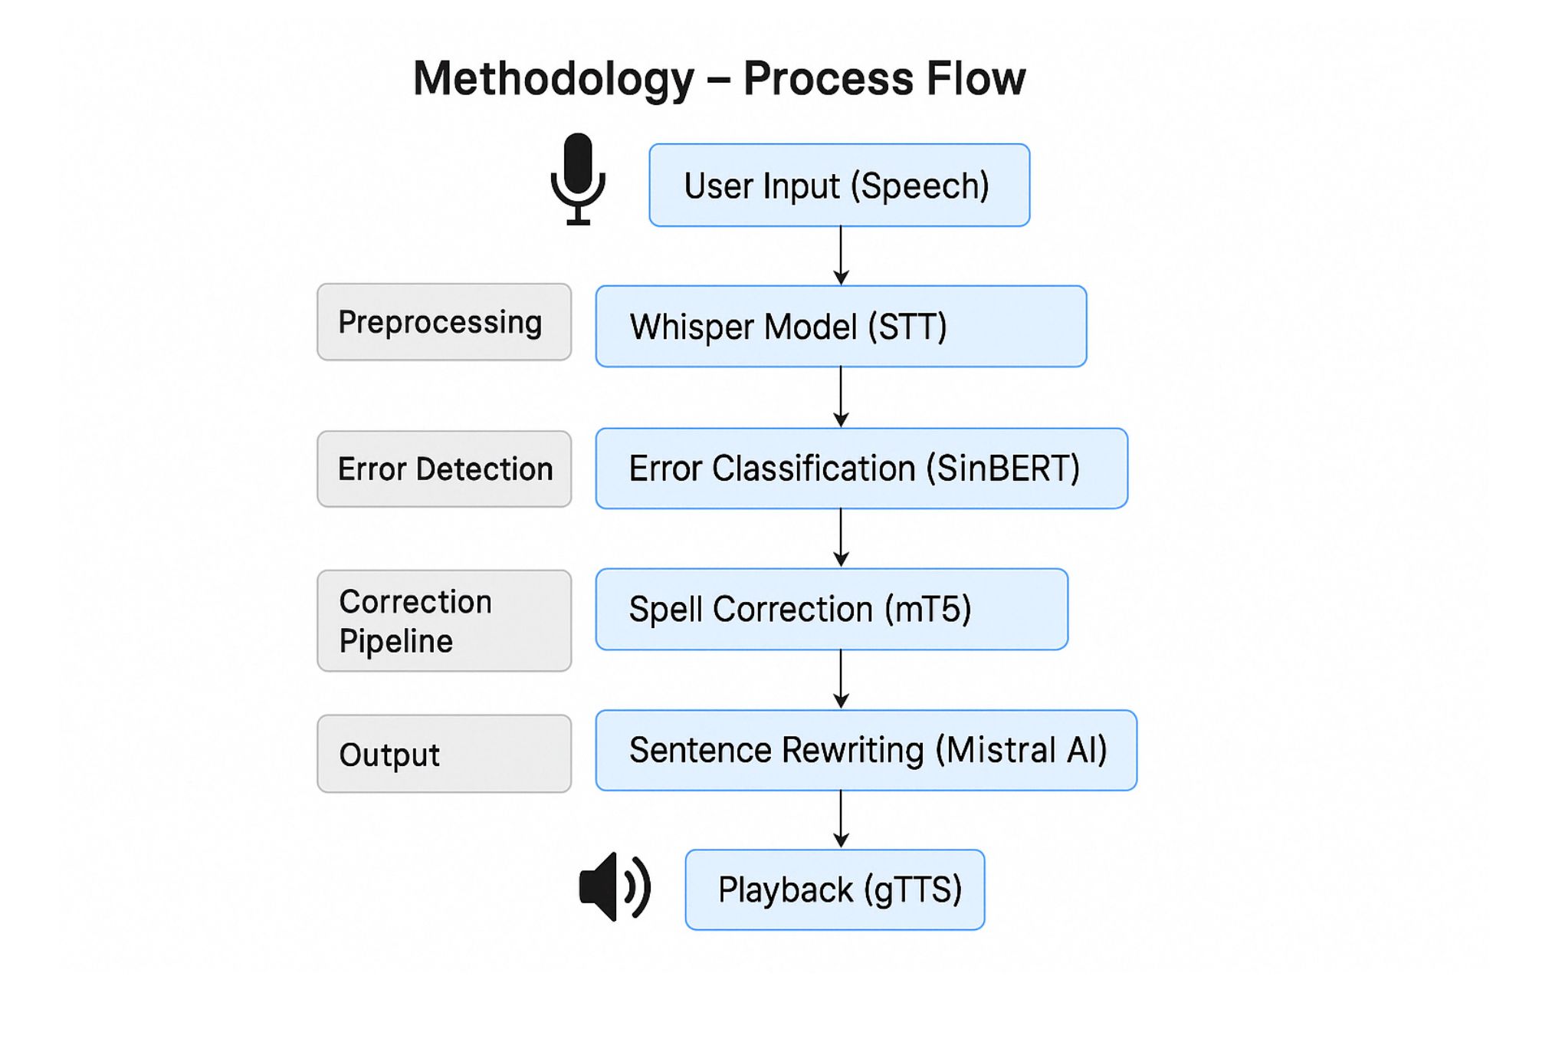
Task: Click the word Methodology in the title
Action: coord(553,79)
